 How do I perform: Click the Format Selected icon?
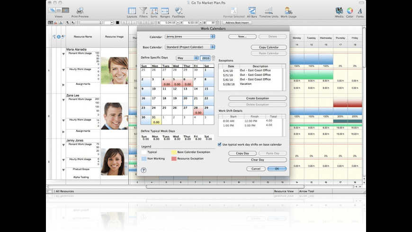[233, 11]
